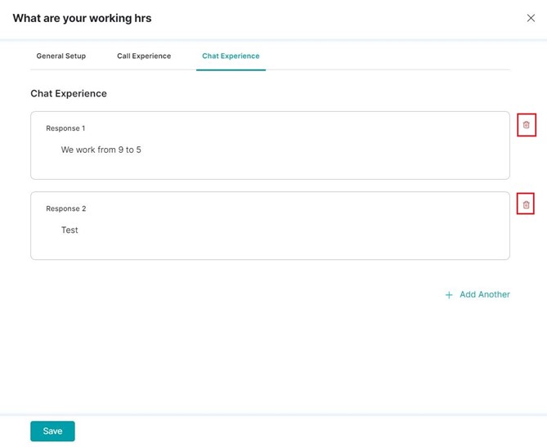Select the Chat Experience tab
Screen dimensions: 547x447
click(x=231, y=56)
